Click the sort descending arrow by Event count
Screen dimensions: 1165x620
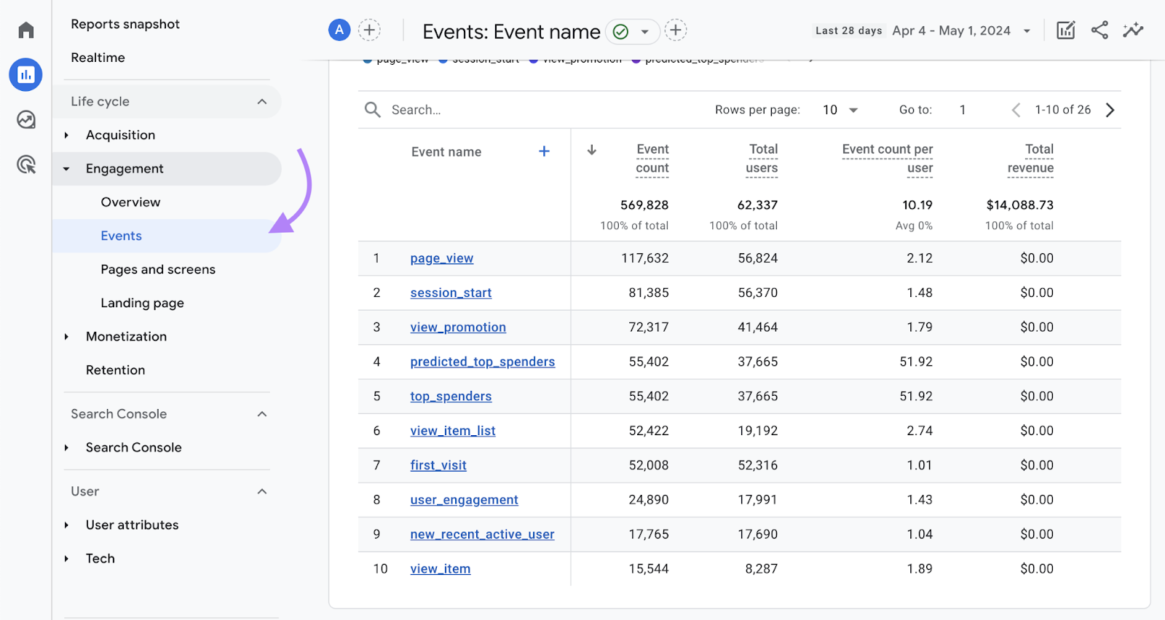coord(592,150)
